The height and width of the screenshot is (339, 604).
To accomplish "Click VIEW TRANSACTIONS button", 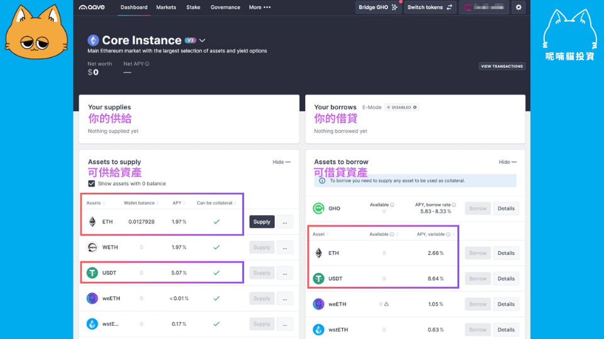I will (502, 67).
